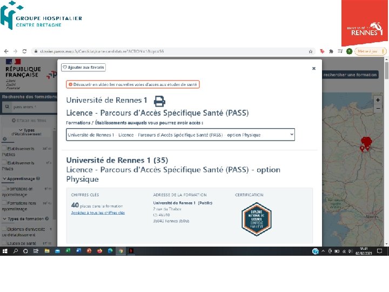
Task: Check Etablissements Publics filter
Action: coord(4,148)
